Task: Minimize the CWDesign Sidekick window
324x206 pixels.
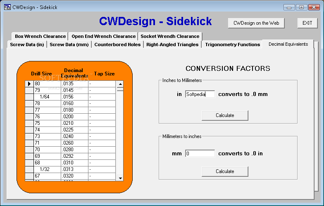Action: coord(289,7)
